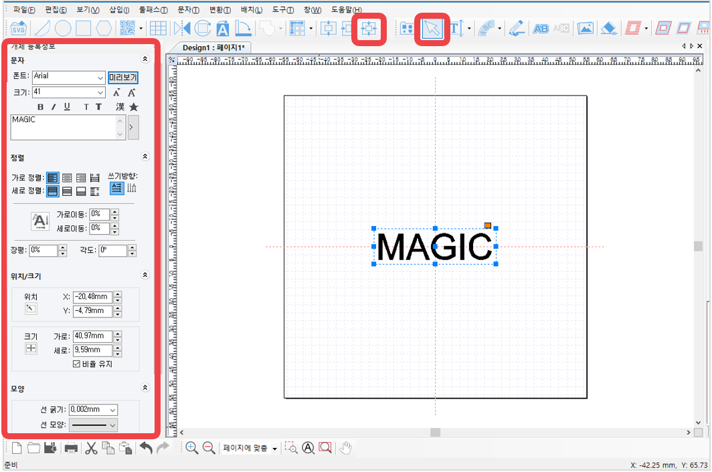Toggle the 비율 유지 checkbox
This screenshot has height=472, width=712.
[76, 364]
